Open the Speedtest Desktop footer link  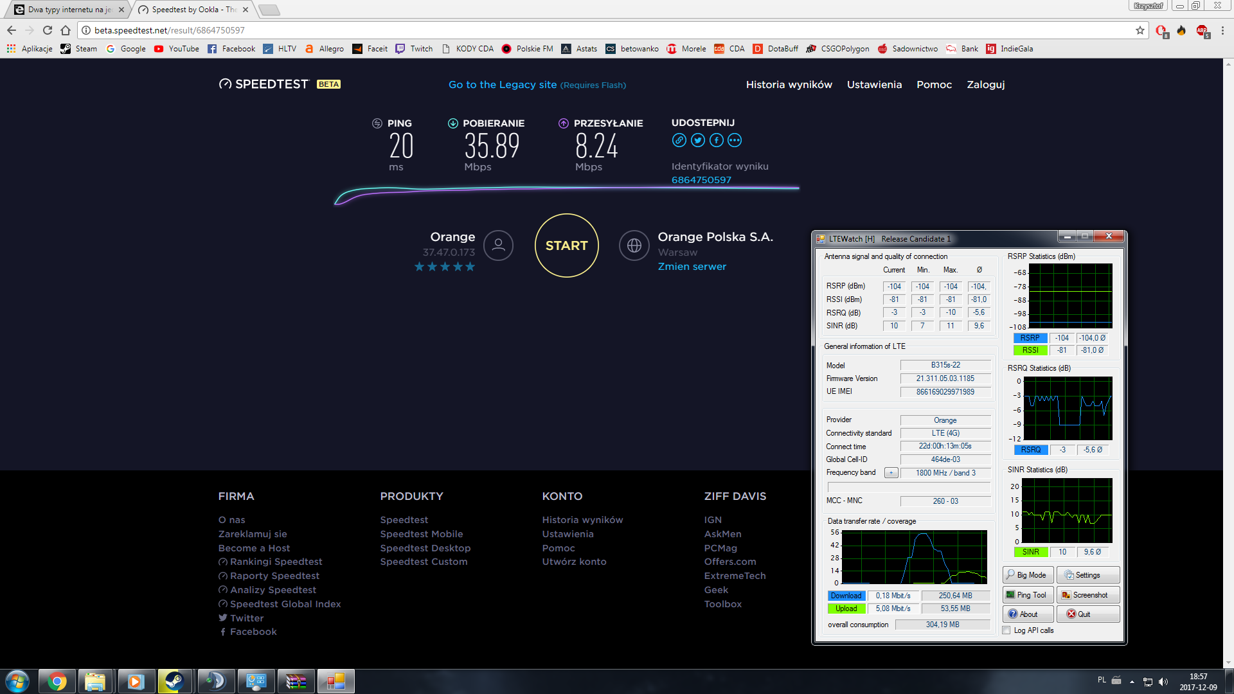pyautogui.click(x=425, y=548)
